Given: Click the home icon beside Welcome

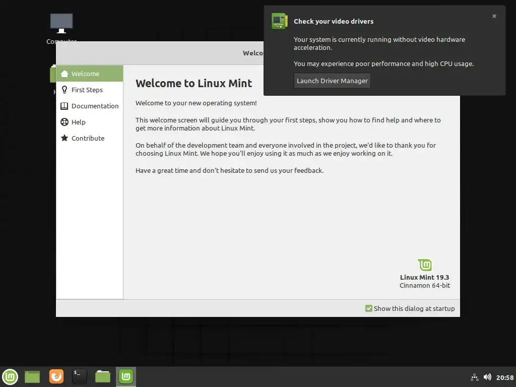Looking at the screenshot, I should pyautogui.click(x=64, y=74).
